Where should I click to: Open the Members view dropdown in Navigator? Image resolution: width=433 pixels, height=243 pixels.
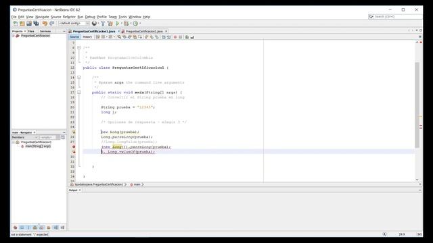24,137
